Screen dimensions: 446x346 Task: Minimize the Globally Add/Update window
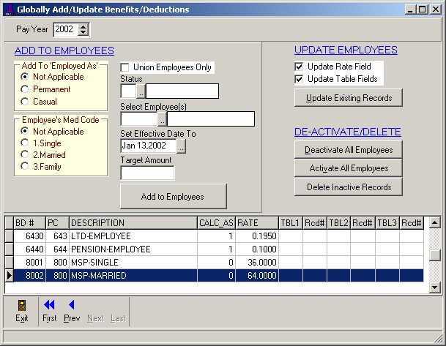point(410,10)
